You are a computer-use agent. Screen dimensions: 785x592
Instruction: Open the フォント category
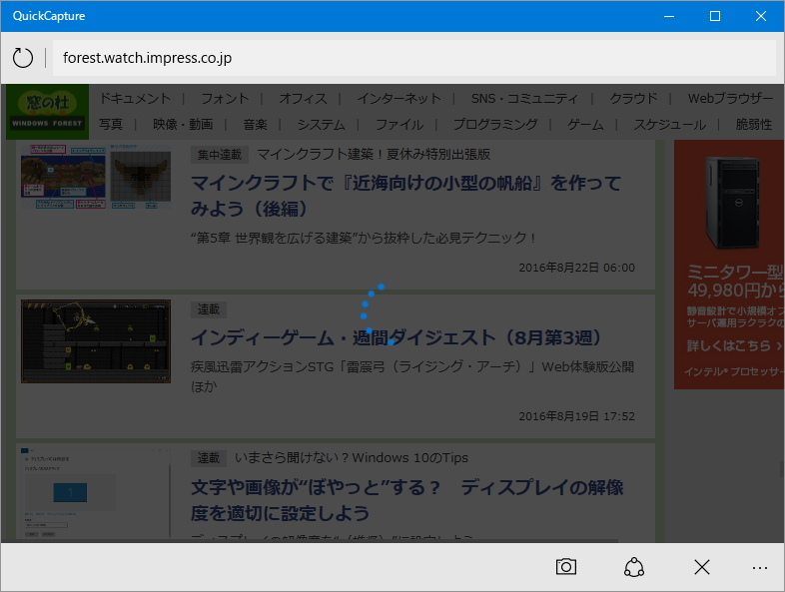click(225, 99)
